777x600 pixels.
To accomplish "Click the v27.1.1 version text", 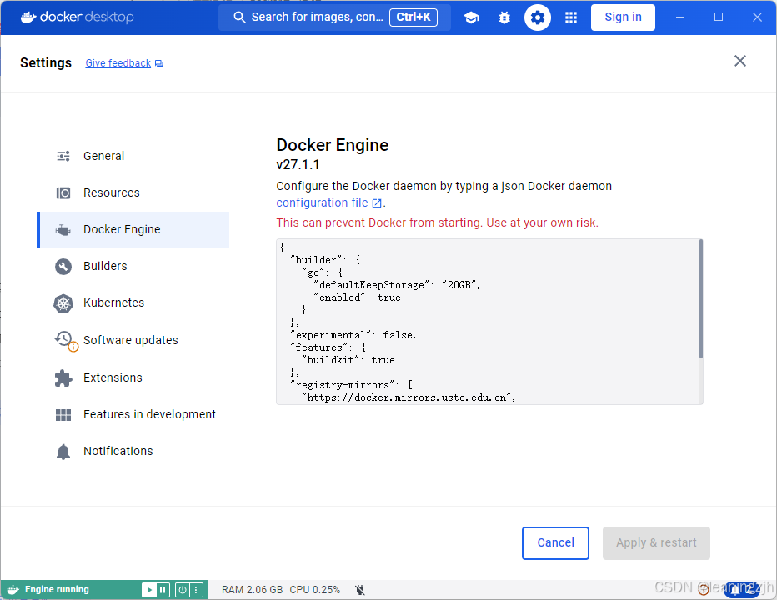I will [298, 164].
